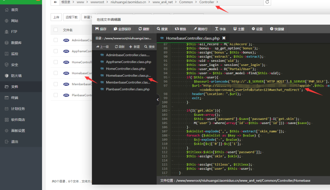Fold the code block at line 95
The image size is (330, 190).
click(169, 77)
